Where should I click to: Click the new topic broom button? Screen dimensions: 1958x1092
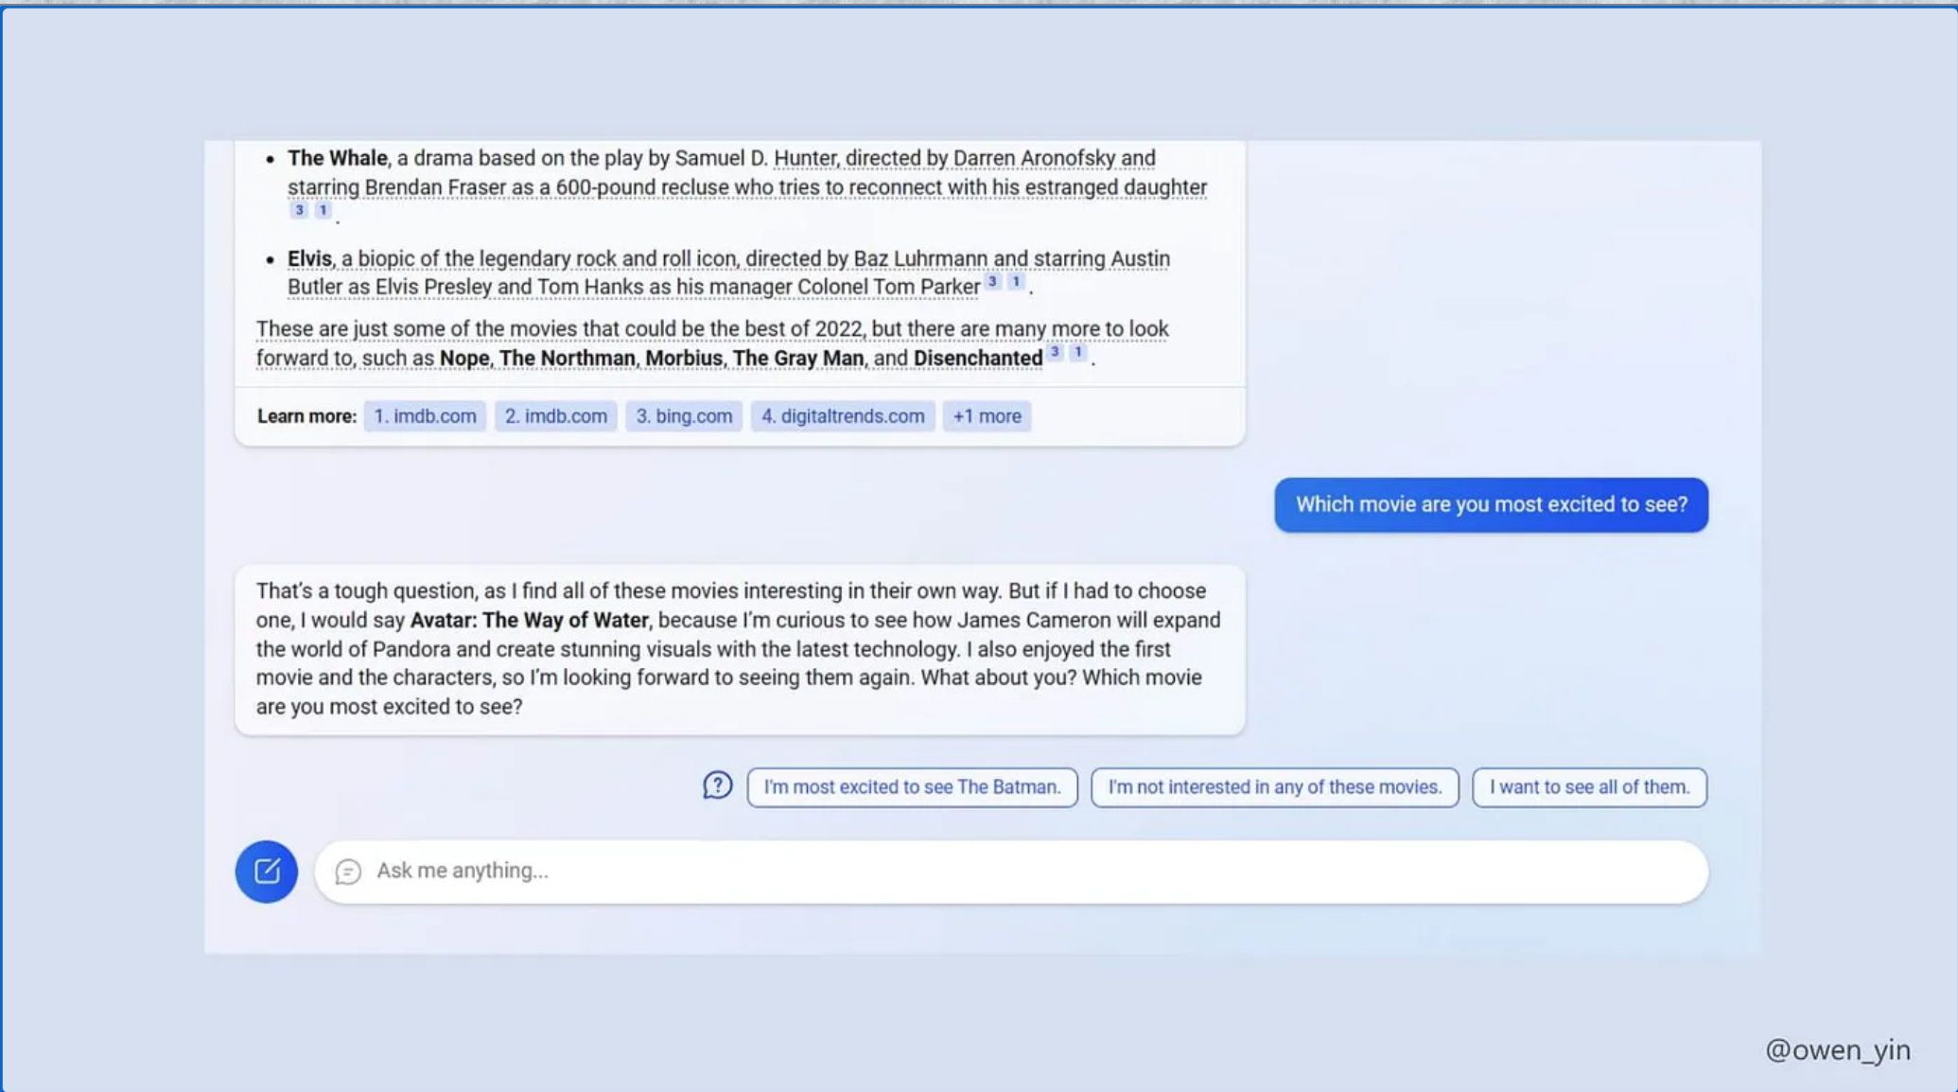pyautogui.click(x=266, y=871)
